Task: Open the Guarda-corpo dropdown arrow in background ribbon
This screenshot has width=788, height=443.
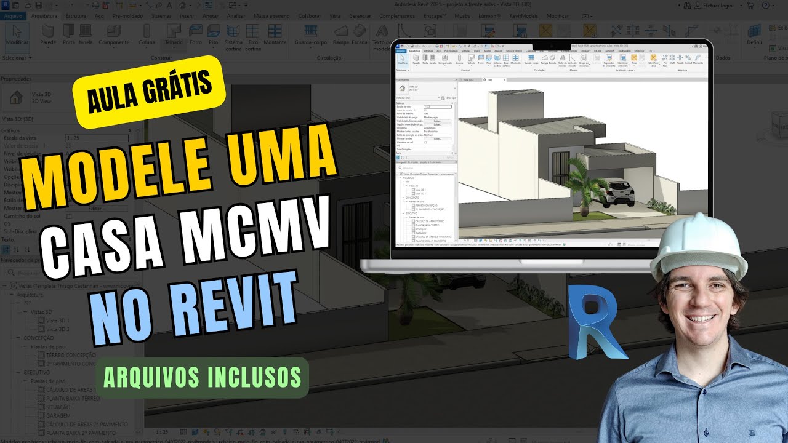Action: tap(311, 47)
